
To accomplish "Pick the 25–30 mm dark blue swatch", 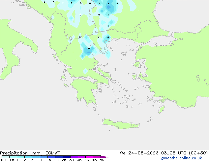I will (x=66, y=157).
